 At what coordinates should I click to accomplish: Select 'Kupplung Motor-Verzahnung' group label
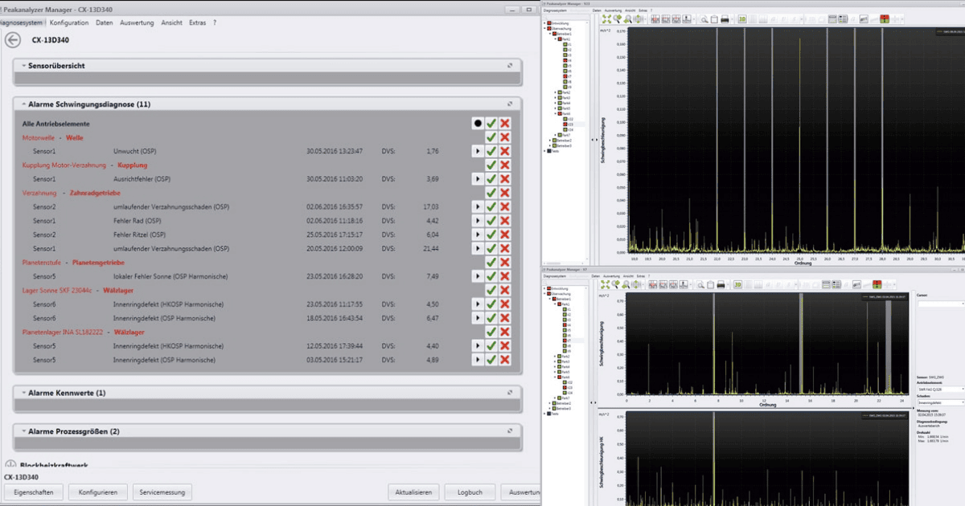tap(64, 165)
